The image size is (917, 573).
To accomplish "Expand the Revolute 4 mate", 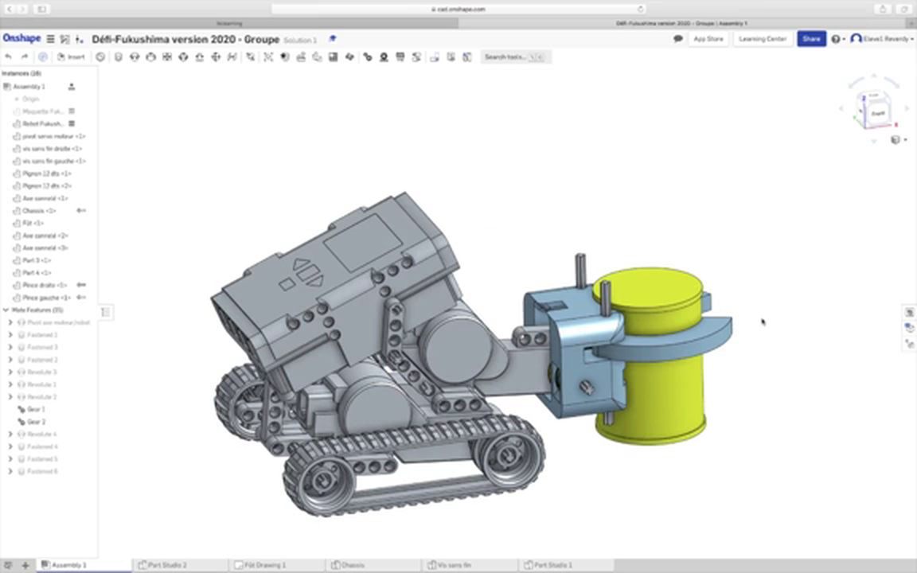I will pyautogui.click(x=10, y=435).
